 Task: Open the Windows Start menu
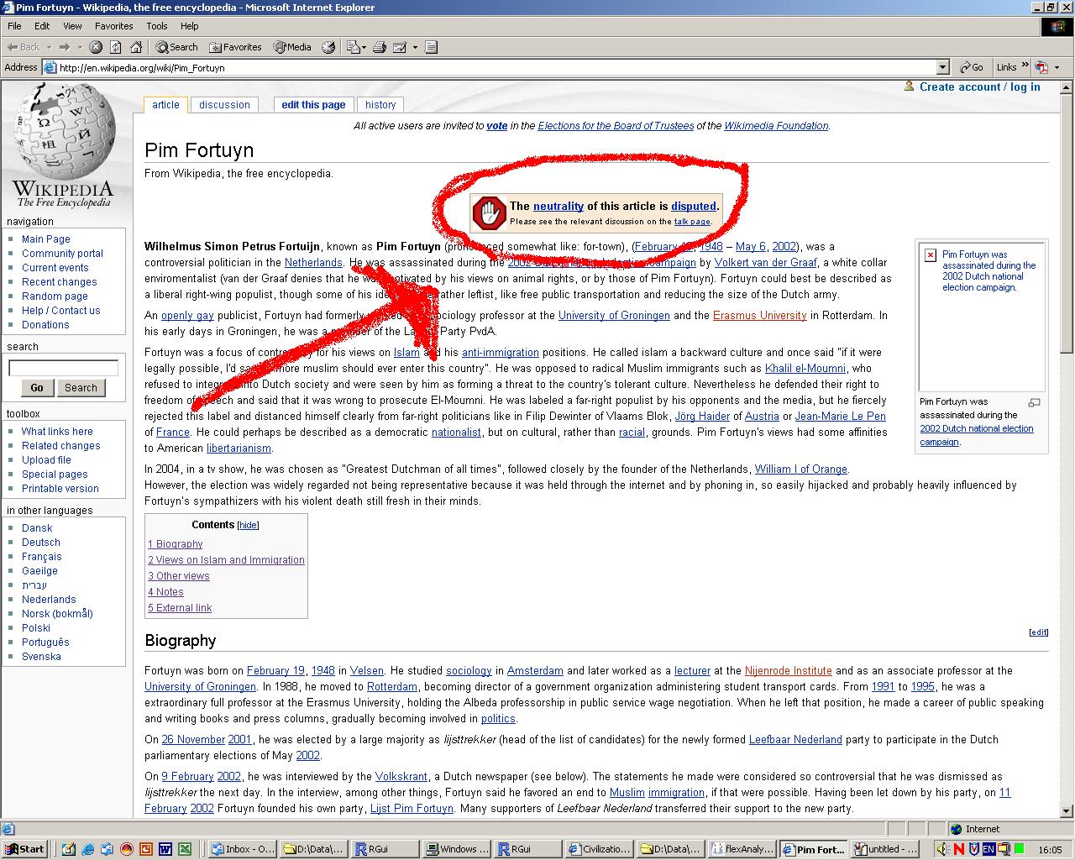point(24,849)
